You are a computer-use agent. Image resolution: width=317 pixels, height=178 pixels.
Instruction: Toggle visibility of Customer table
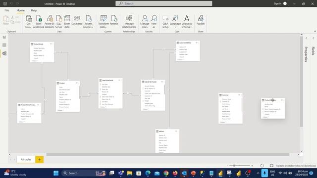239,94
